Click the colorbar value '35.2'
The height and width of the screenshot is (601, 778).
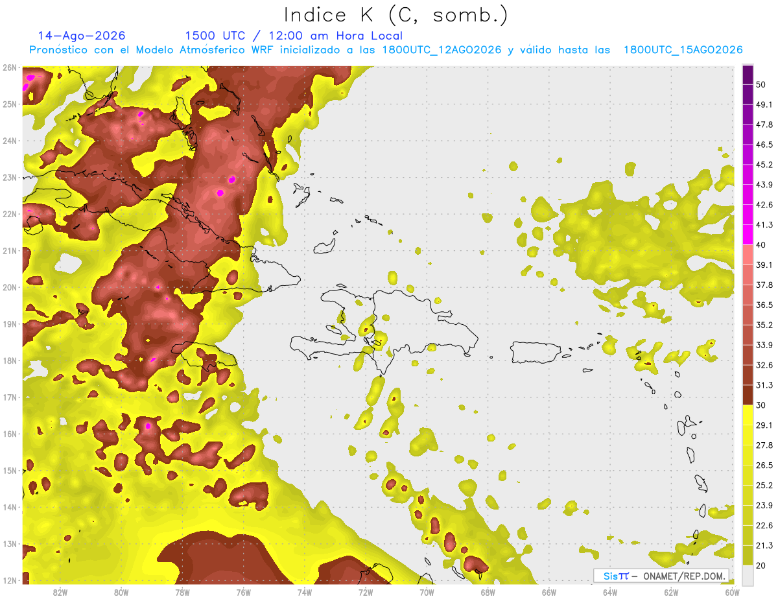point(764,325)
